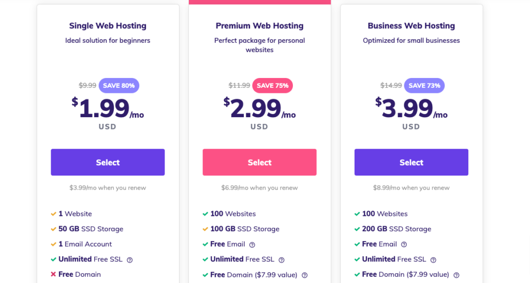Select the Business Web Hosting plan
The height and width of the screenshot is (283, 530).
pyautogui.click(x=411, y=162)
